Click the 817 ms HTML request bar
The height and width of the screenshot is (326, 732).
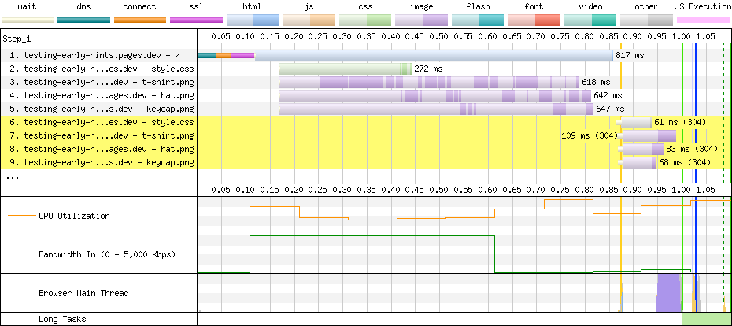click(433, 56)
